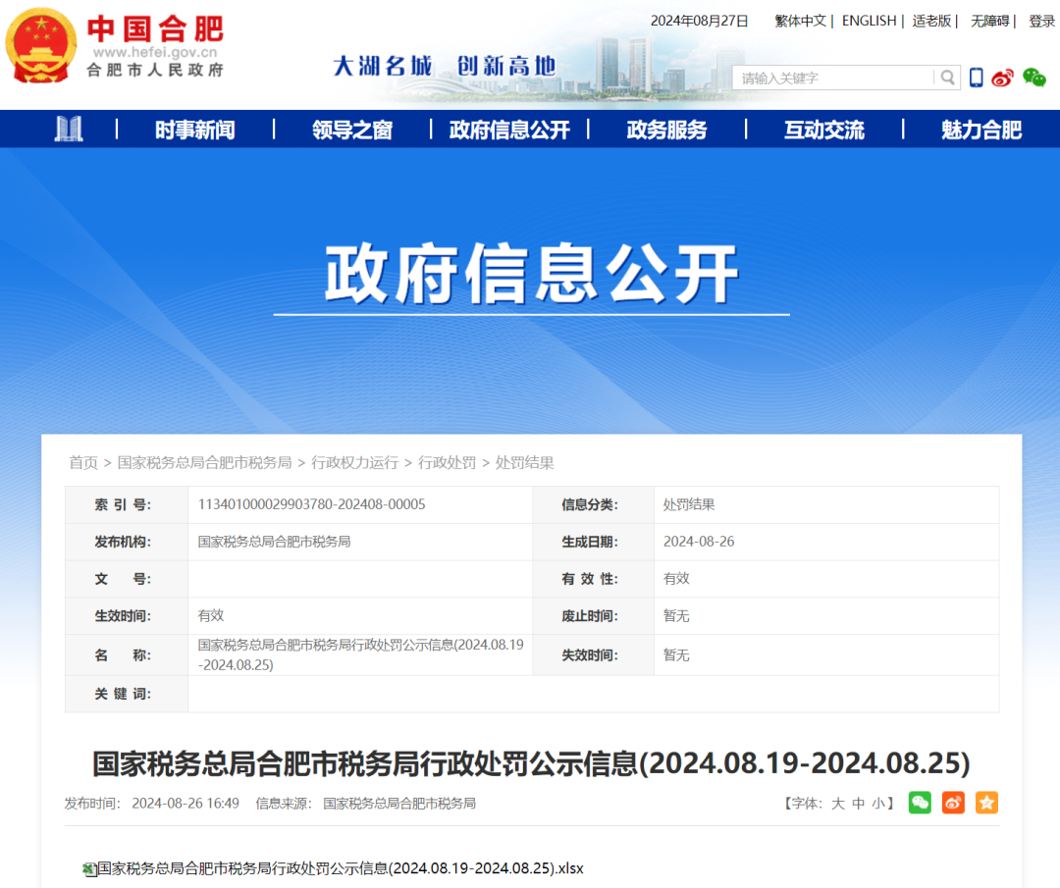Open the 魅力合肥 menu
Image resolution: width=1060 pixels, height=888 pixels.
[981, 130]
